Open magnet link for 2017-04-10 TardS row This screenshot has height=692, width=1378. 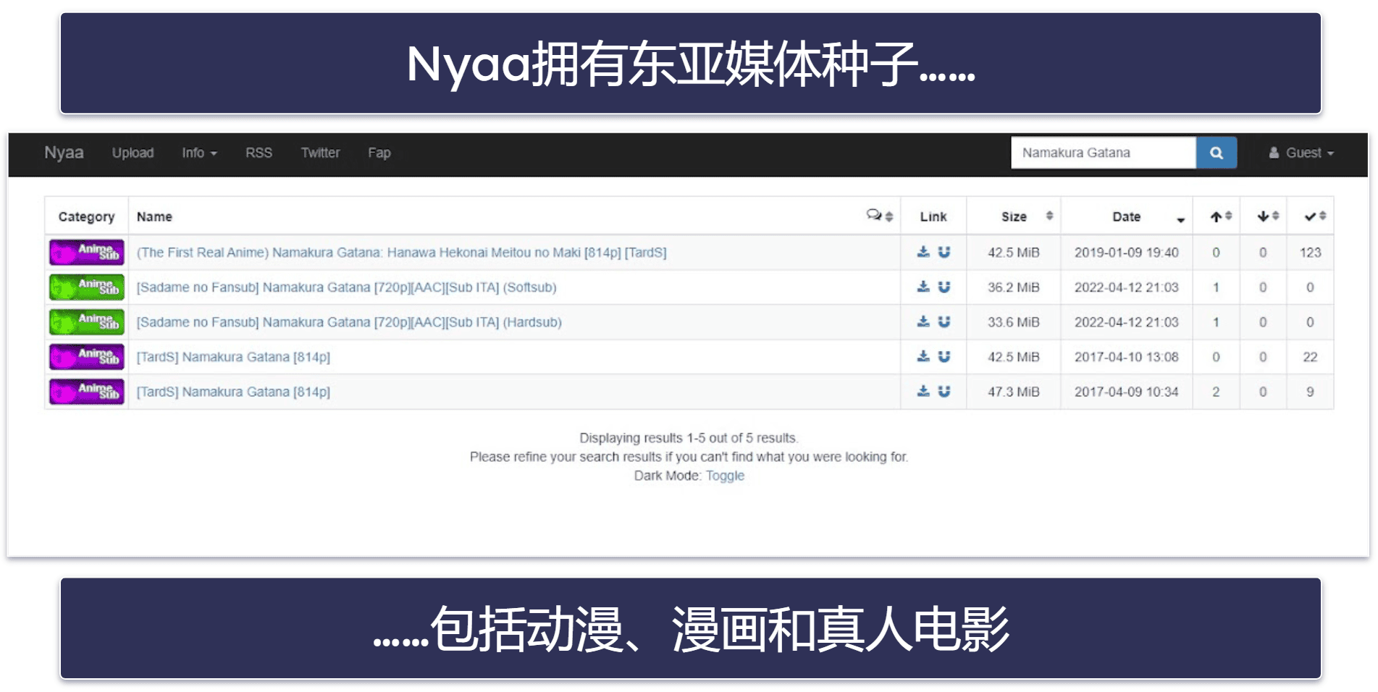point(944,356)
